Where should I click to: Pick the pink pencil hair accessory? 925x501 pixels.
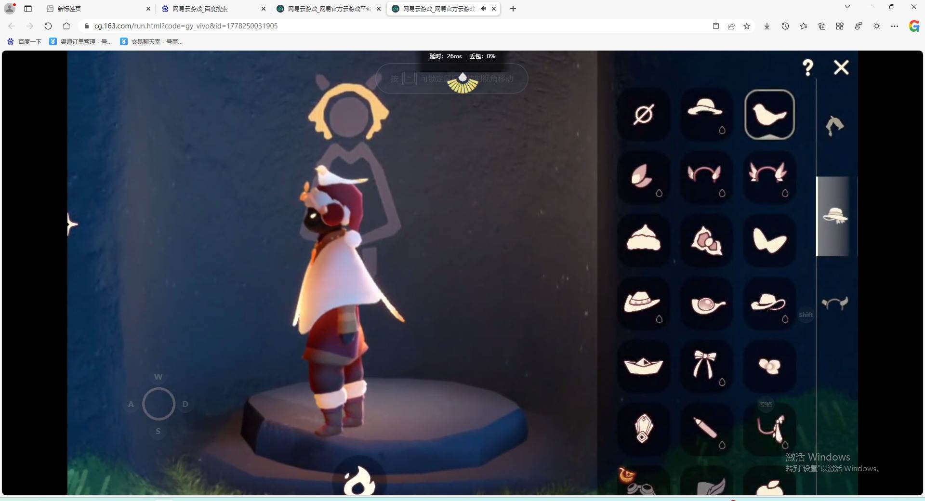pyautogui.click(x=706, y=429)
